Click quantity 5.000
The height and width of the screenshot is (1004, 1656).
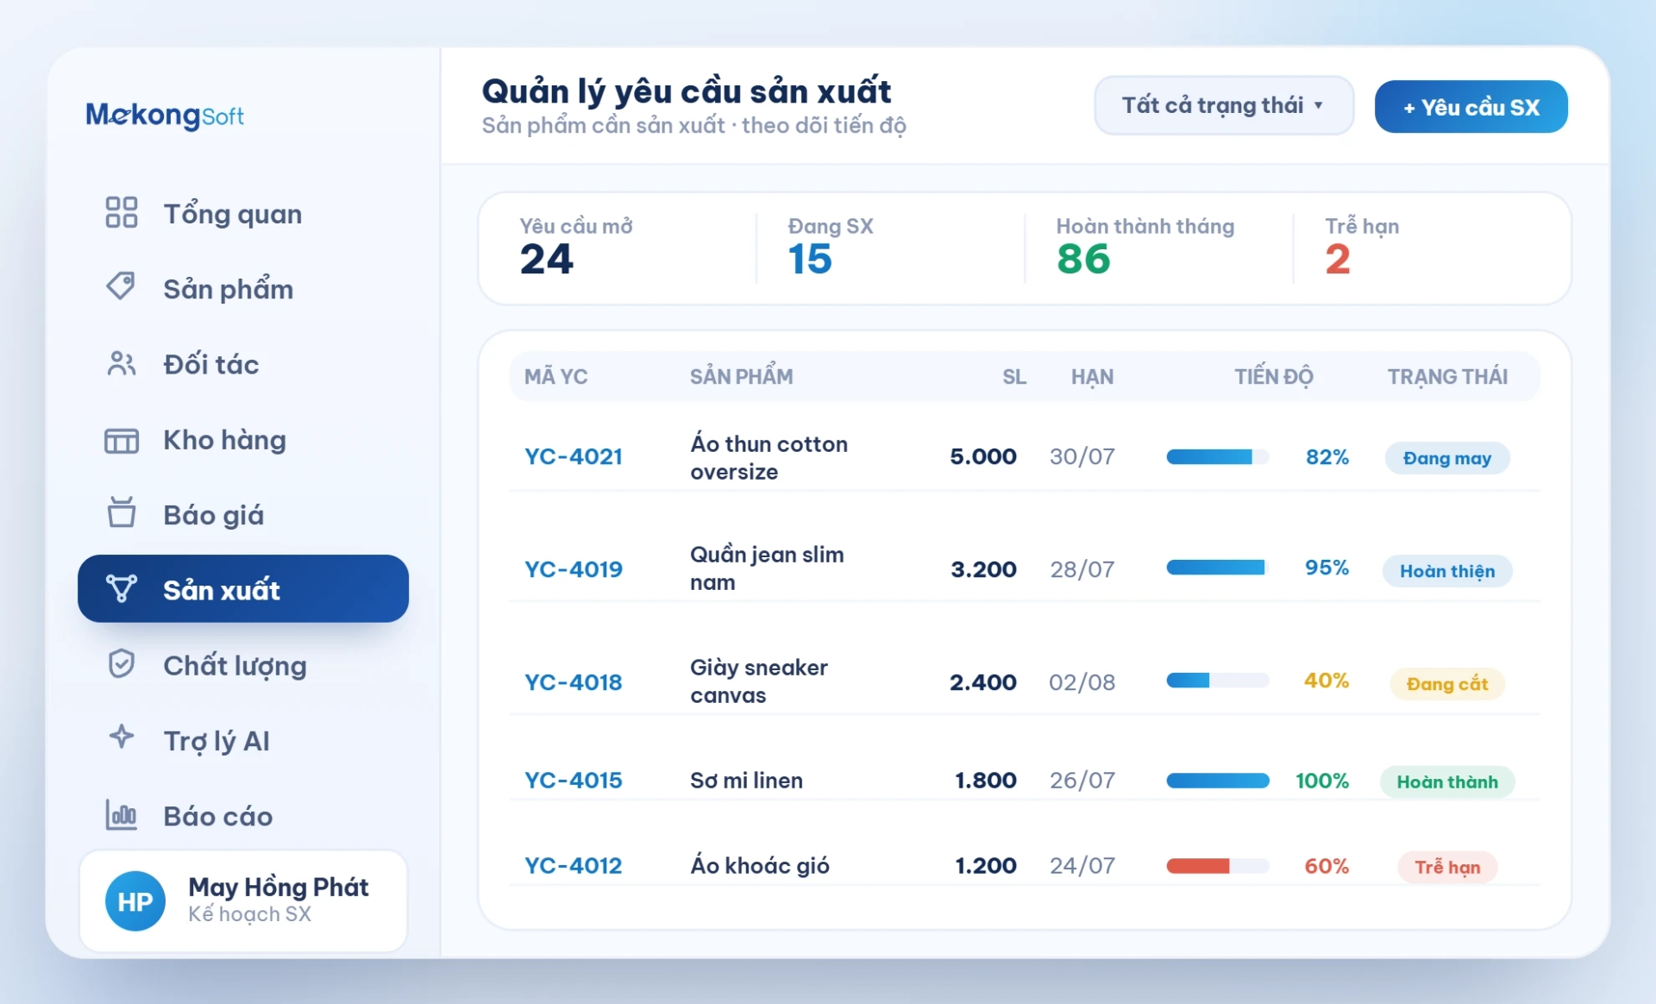(x=983, y=456)
